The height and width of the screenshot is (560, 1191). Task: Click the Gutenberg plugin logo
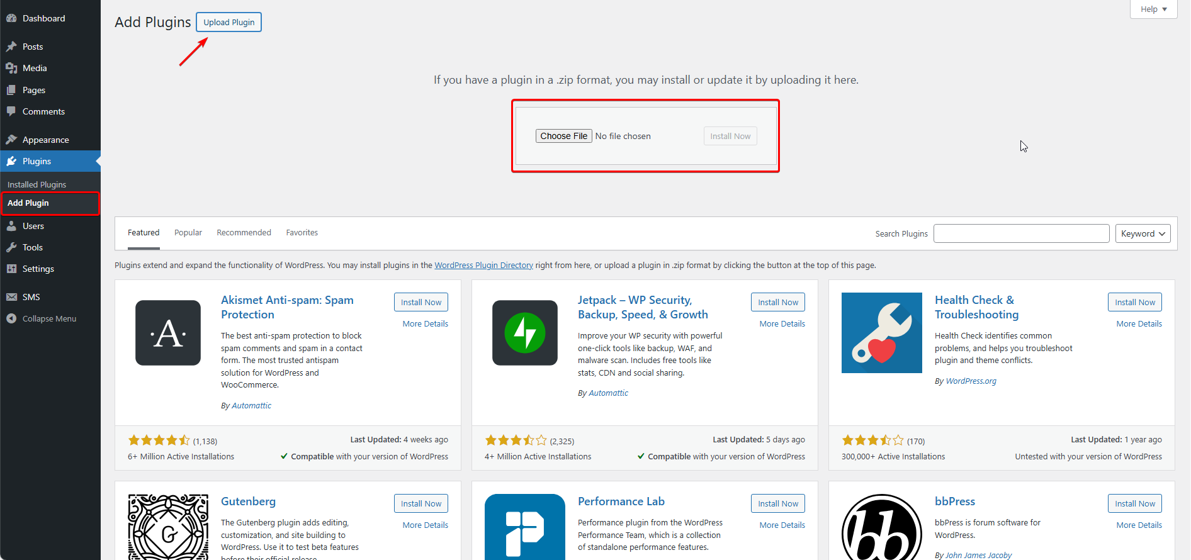(168, 527)
